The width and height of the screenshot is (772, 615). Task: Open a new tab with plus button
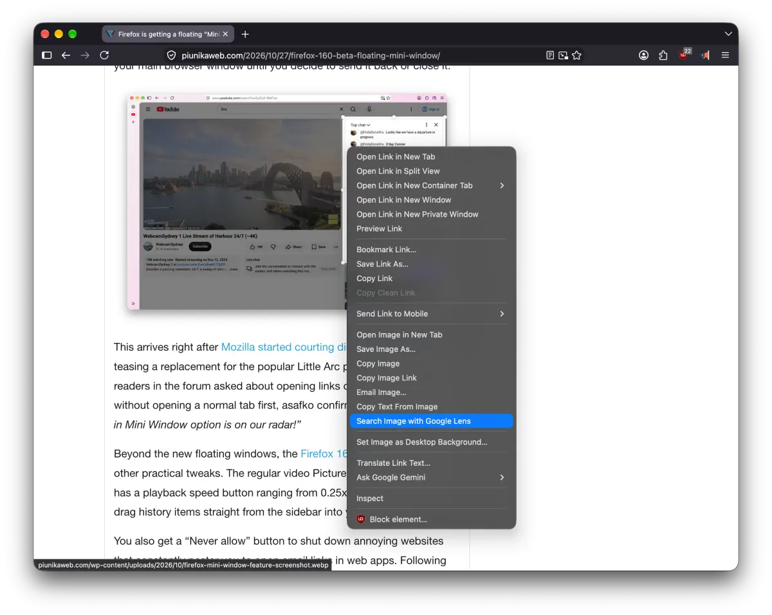(245, 34)
